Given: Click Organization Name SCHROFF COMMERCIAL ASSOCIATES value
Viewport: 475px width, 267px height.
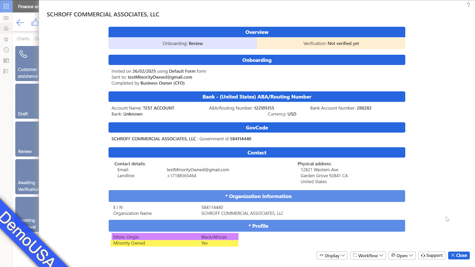Looking at the screenshot, I should point(242,213).
